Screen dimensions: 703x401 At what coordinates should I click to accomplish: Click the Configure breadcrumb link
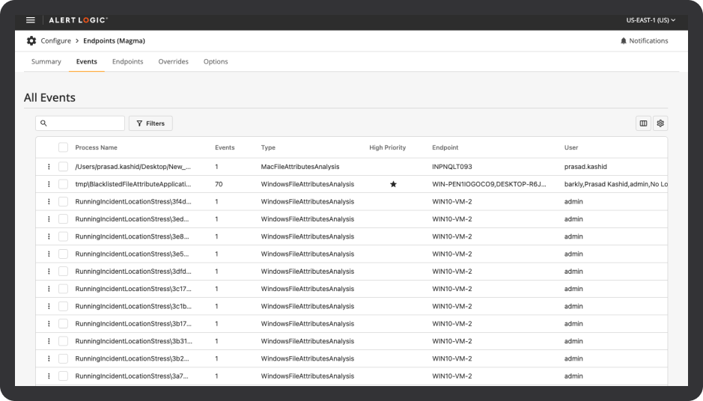(x=55, y=41)
